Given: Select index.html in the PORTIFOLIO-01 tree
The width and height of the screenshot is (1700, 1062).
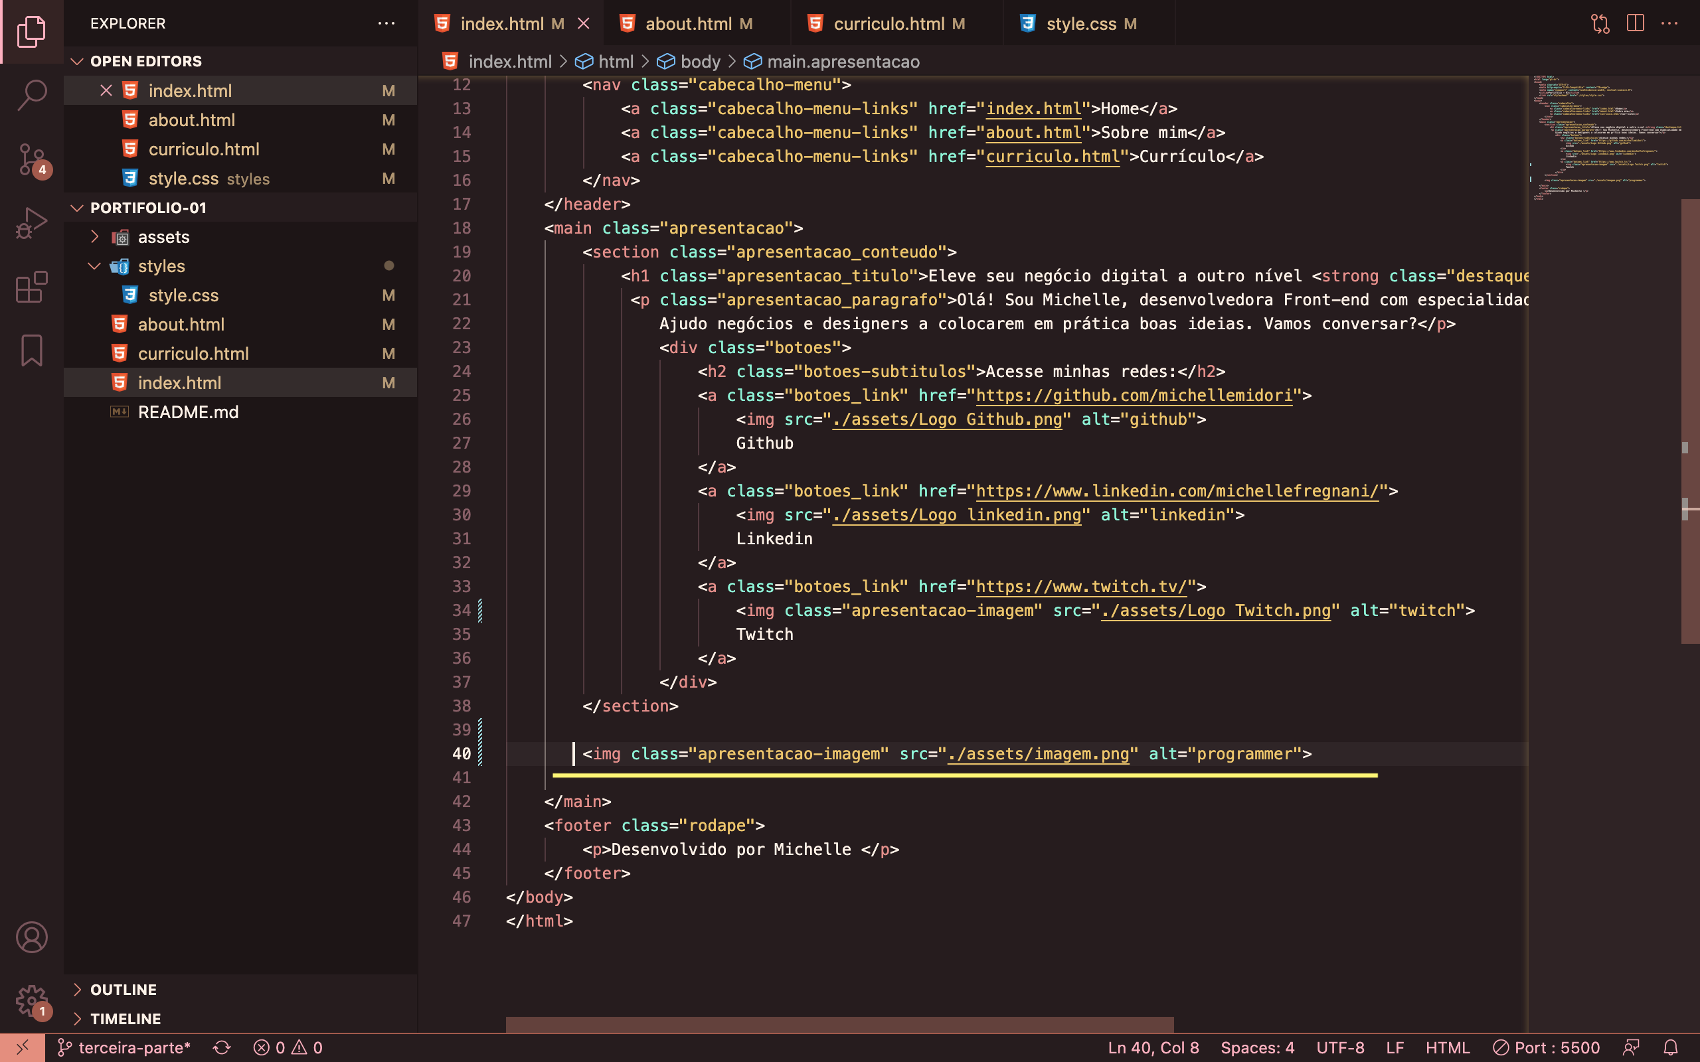Looking at the screenshot, I should (240, 383).
